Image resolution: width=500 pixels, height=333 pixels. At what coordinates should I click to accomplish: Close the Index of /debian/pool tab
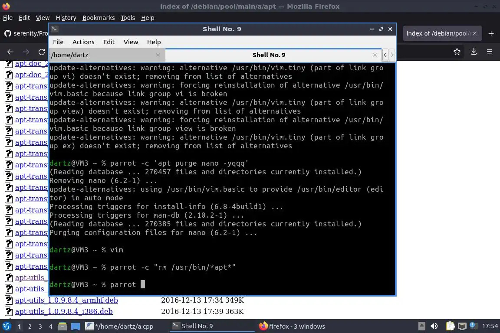tap(475, 33)
